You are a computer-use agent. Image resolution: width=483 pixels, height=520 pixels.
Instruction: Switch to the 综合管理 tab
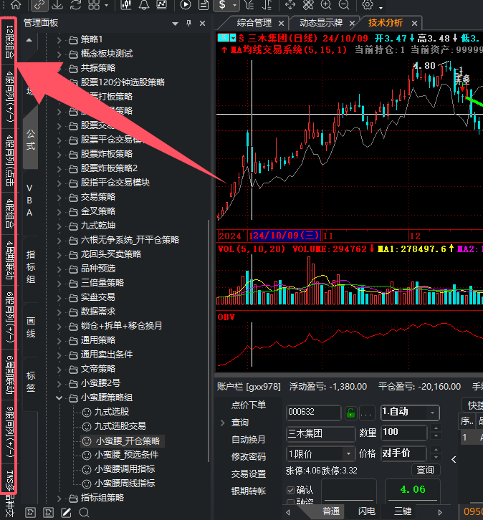click(x=254, y=23)
